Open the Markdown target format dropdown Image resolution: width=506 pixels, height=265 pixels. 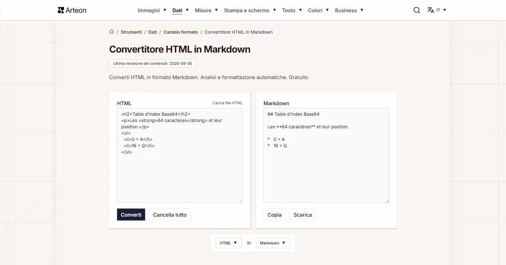pyautogui.click(x=273, y=243)
